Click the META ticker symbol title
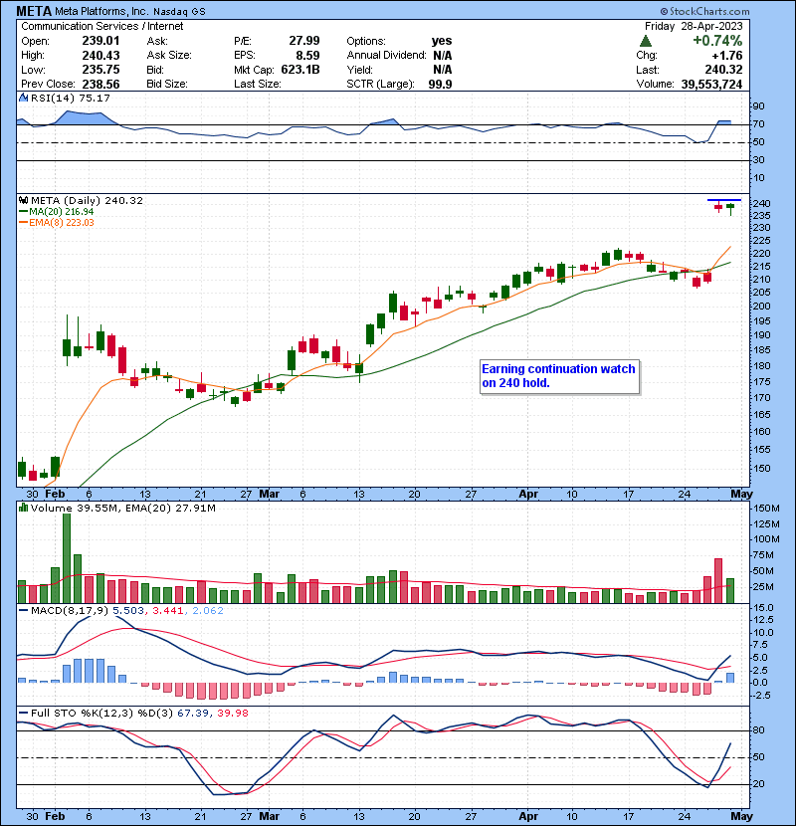 pyautogui.click(x=34, y=11)
